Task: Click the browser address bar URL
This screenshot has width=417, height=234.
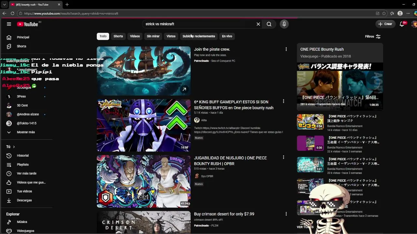Action: coord(71,13)
